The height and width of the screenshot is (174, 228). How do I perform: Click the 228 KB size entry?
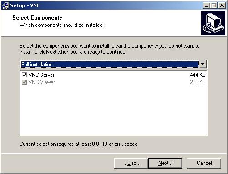tap(198, 82)
